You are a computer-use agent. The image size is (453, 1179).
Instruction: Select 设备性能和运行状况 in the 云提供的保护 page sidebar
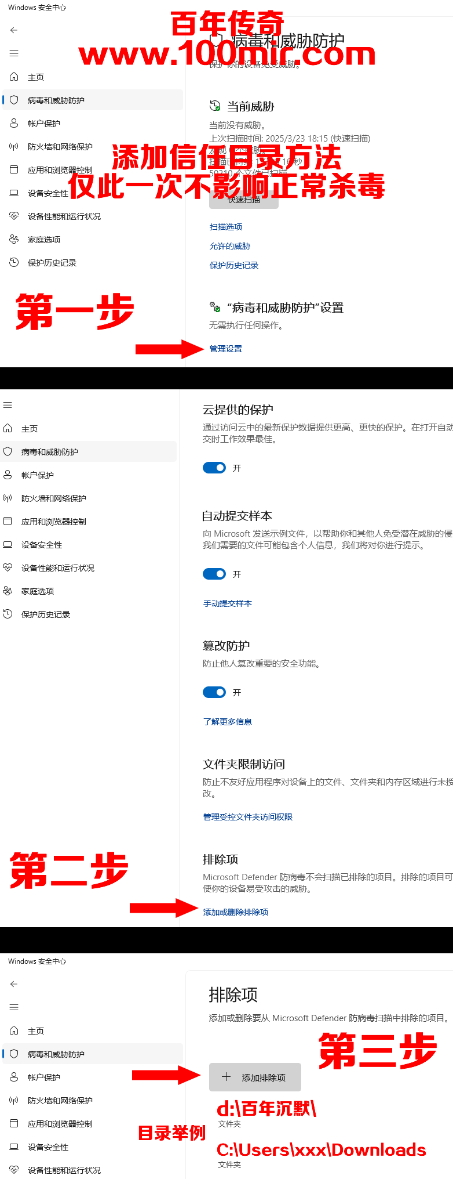point(57,567)
